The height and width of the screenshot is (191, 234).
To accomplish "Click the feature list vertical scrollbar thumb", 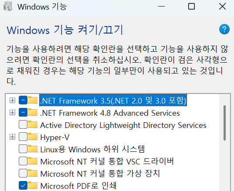I will [x=224, y=123].
